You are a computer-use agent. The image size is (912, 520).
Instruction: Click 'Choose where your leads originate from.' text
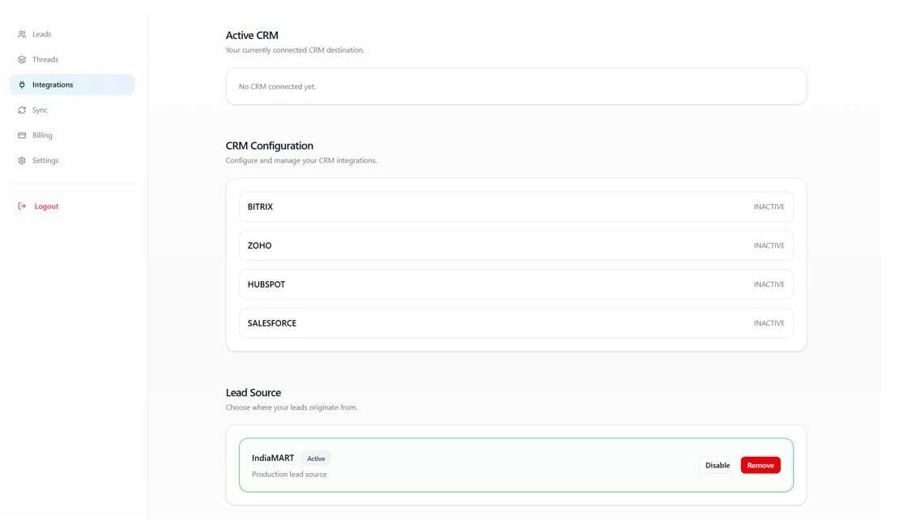point(292,407)
